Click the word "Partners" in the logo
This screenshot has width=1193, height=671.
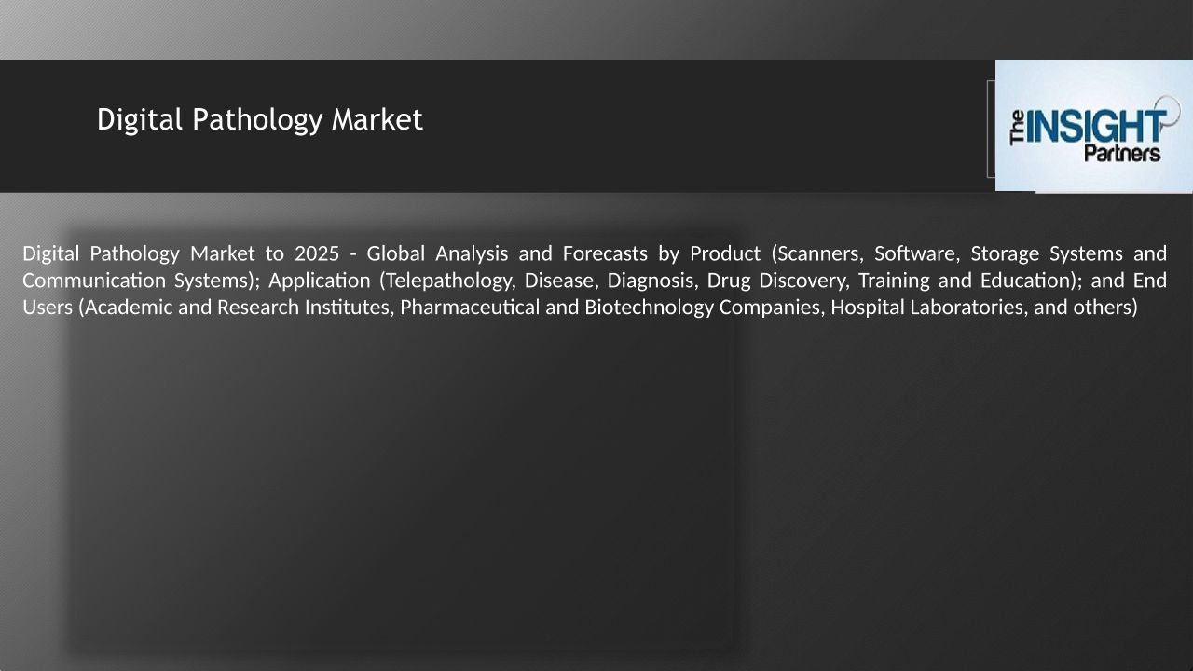coord(1122,154)
